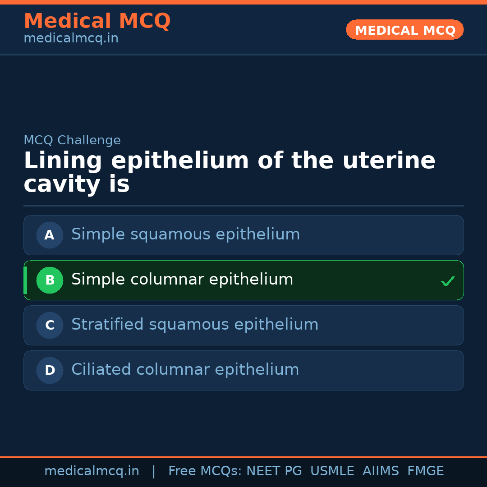Screen dimensions: 487x487
Task: Click the letter A circle badge
Action: (x=50, y=235)
